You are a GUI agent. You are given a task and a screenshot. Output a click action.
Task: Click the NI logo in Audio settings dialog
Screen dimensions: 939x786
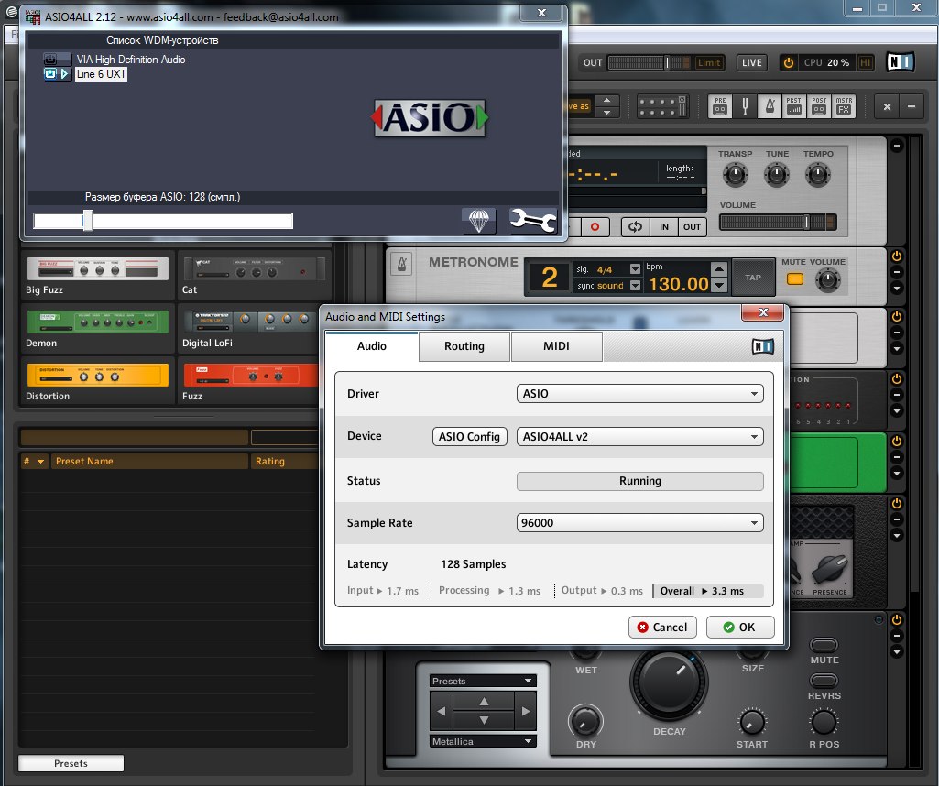coord(763,346)
